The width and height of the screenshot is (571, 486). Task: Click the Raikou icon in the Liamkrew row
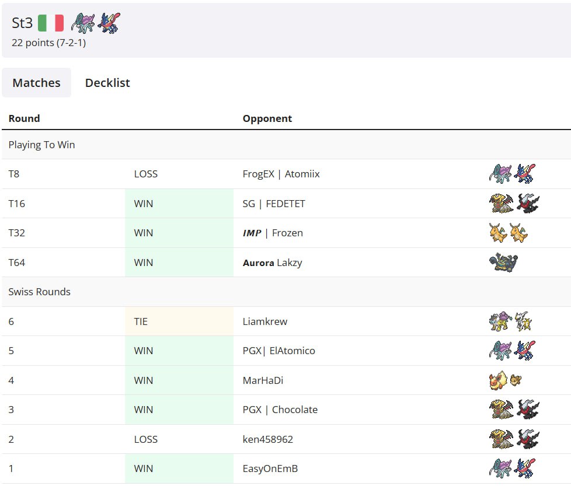click(500, 321)
